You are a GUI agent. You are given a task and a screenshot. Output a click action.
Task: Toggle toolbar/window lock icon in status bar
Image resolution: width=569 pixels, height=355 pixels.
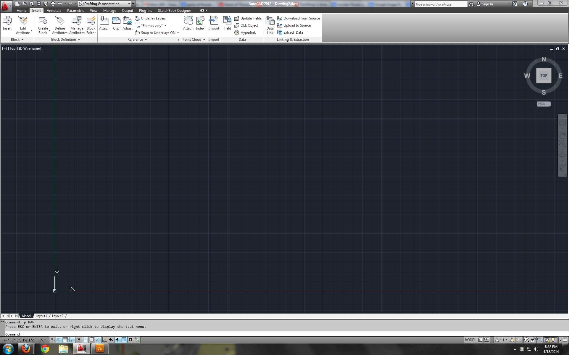(533, 340)
